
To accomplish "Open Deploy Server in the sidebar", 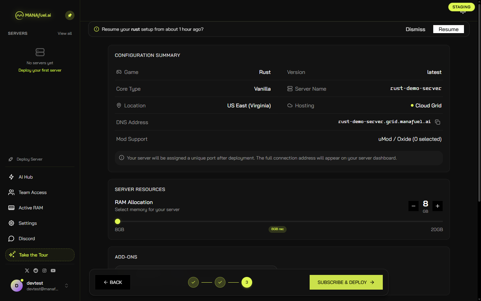I will (40, 159).
